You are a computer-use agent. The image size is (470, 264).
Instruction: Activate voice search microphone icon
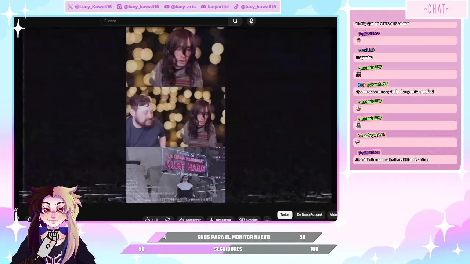pos(251,21)
